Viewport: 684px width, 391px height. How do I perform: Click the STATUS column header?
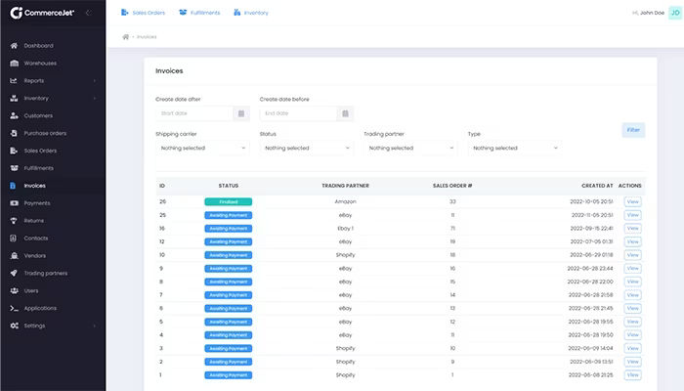(x=229, y=186)
